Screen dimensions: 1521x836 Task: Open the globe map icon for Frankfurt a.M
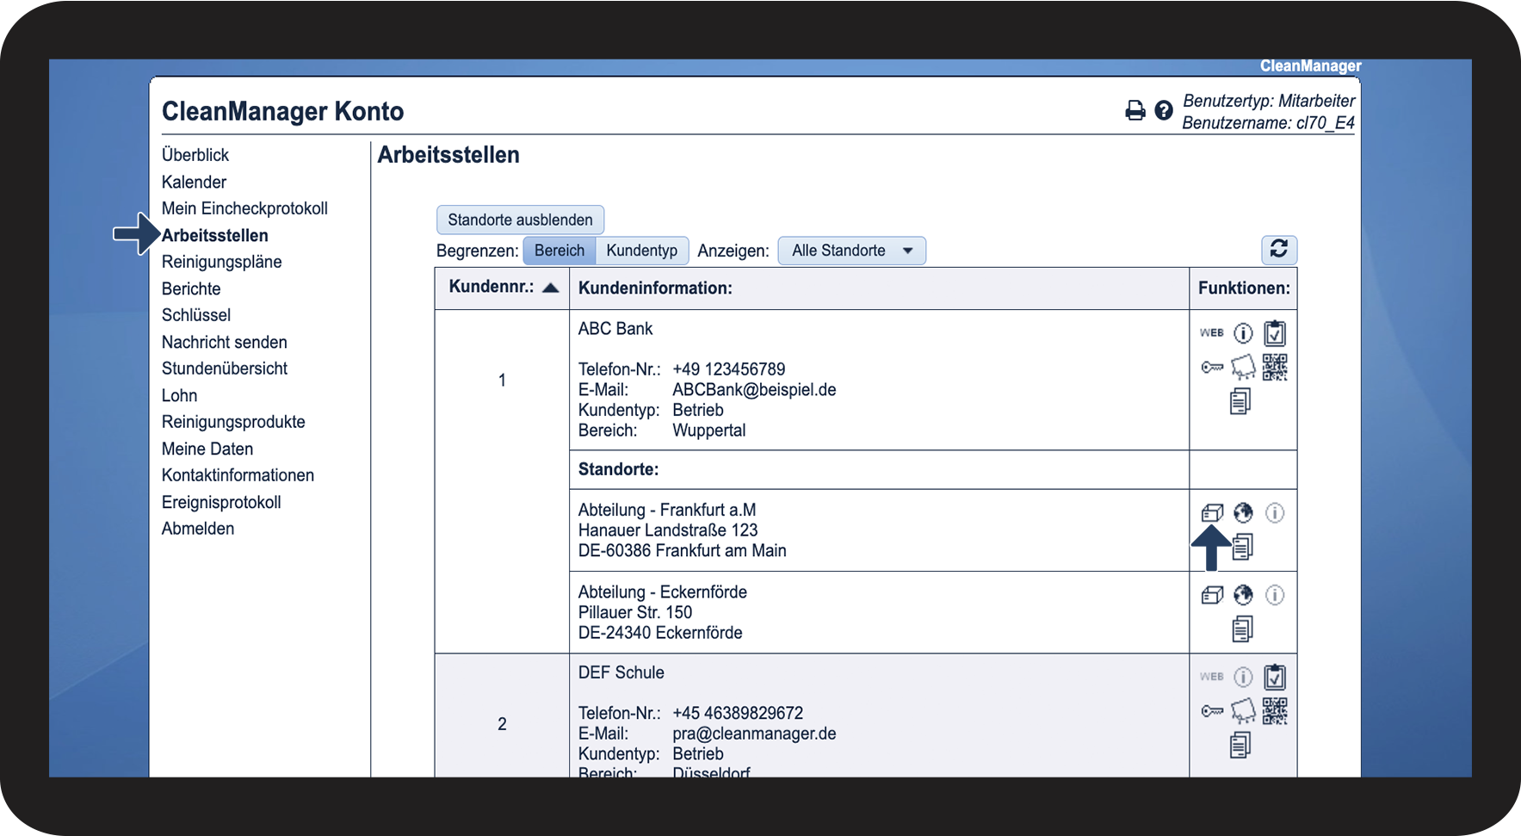[1243, 513]
